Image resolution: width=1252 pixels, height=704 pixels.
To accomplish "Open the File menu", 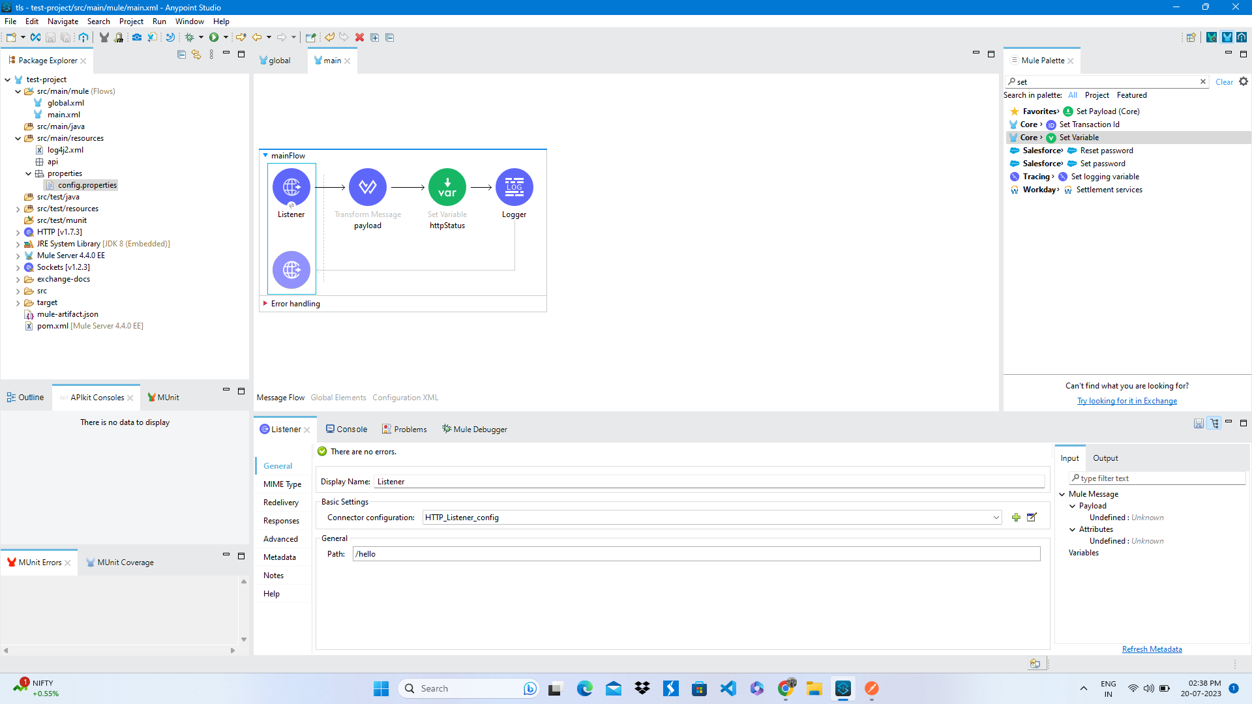I will 10,21.
